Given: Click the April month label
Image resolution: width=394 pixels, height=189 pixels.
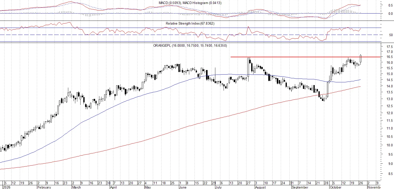Looking at the screenshot, I should (113, 187).
